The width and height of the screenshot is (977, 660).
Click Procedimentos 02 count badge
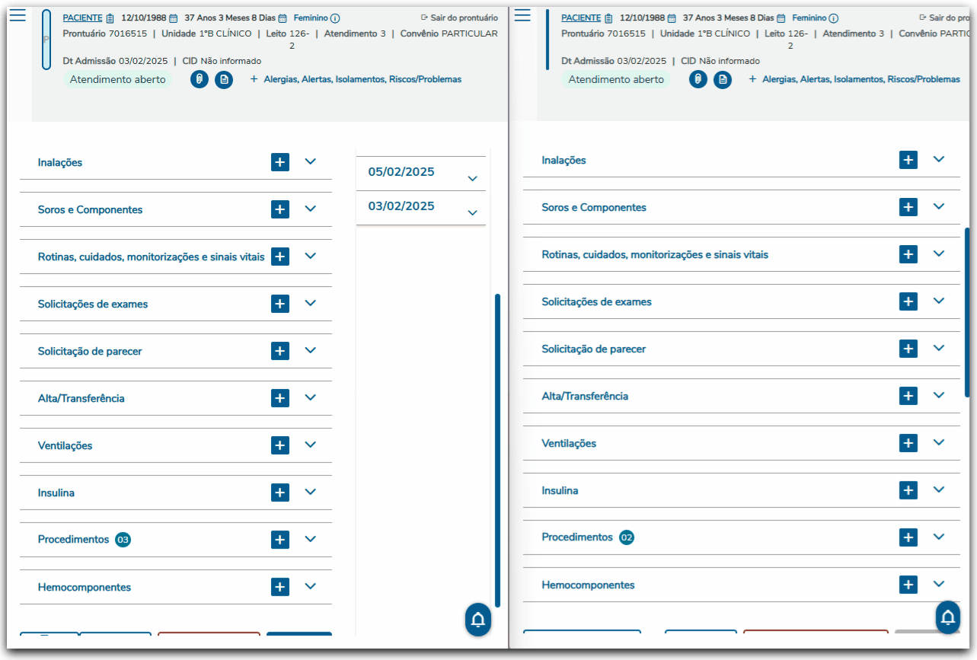(x=627, y=537)
